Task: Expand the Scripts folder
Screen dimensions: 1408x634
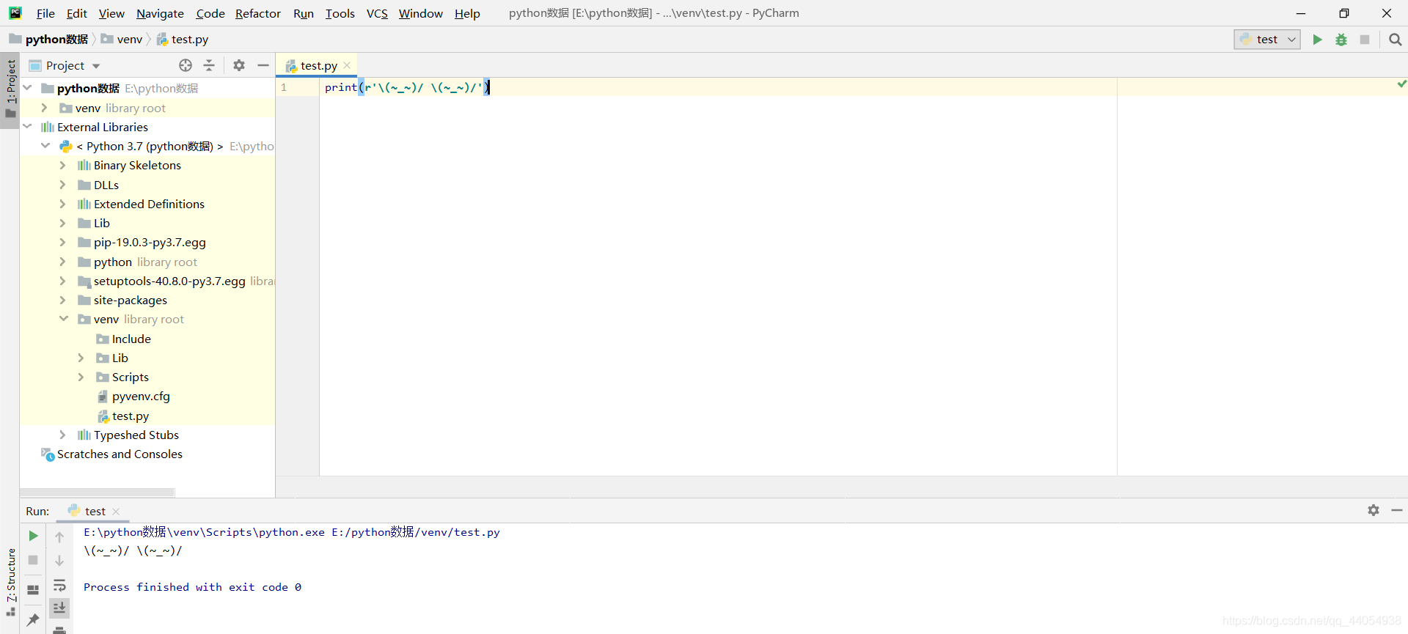Action: coord(81,377)
